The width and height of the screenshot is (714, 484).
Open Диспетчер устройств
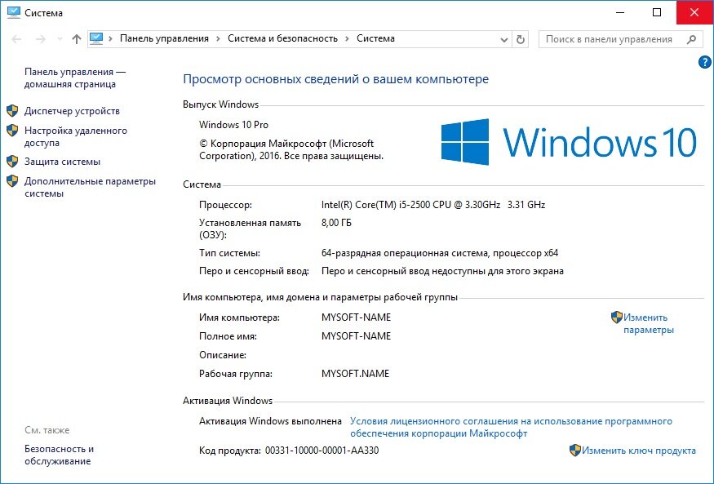pyautogui.click(x=72, y=111)
